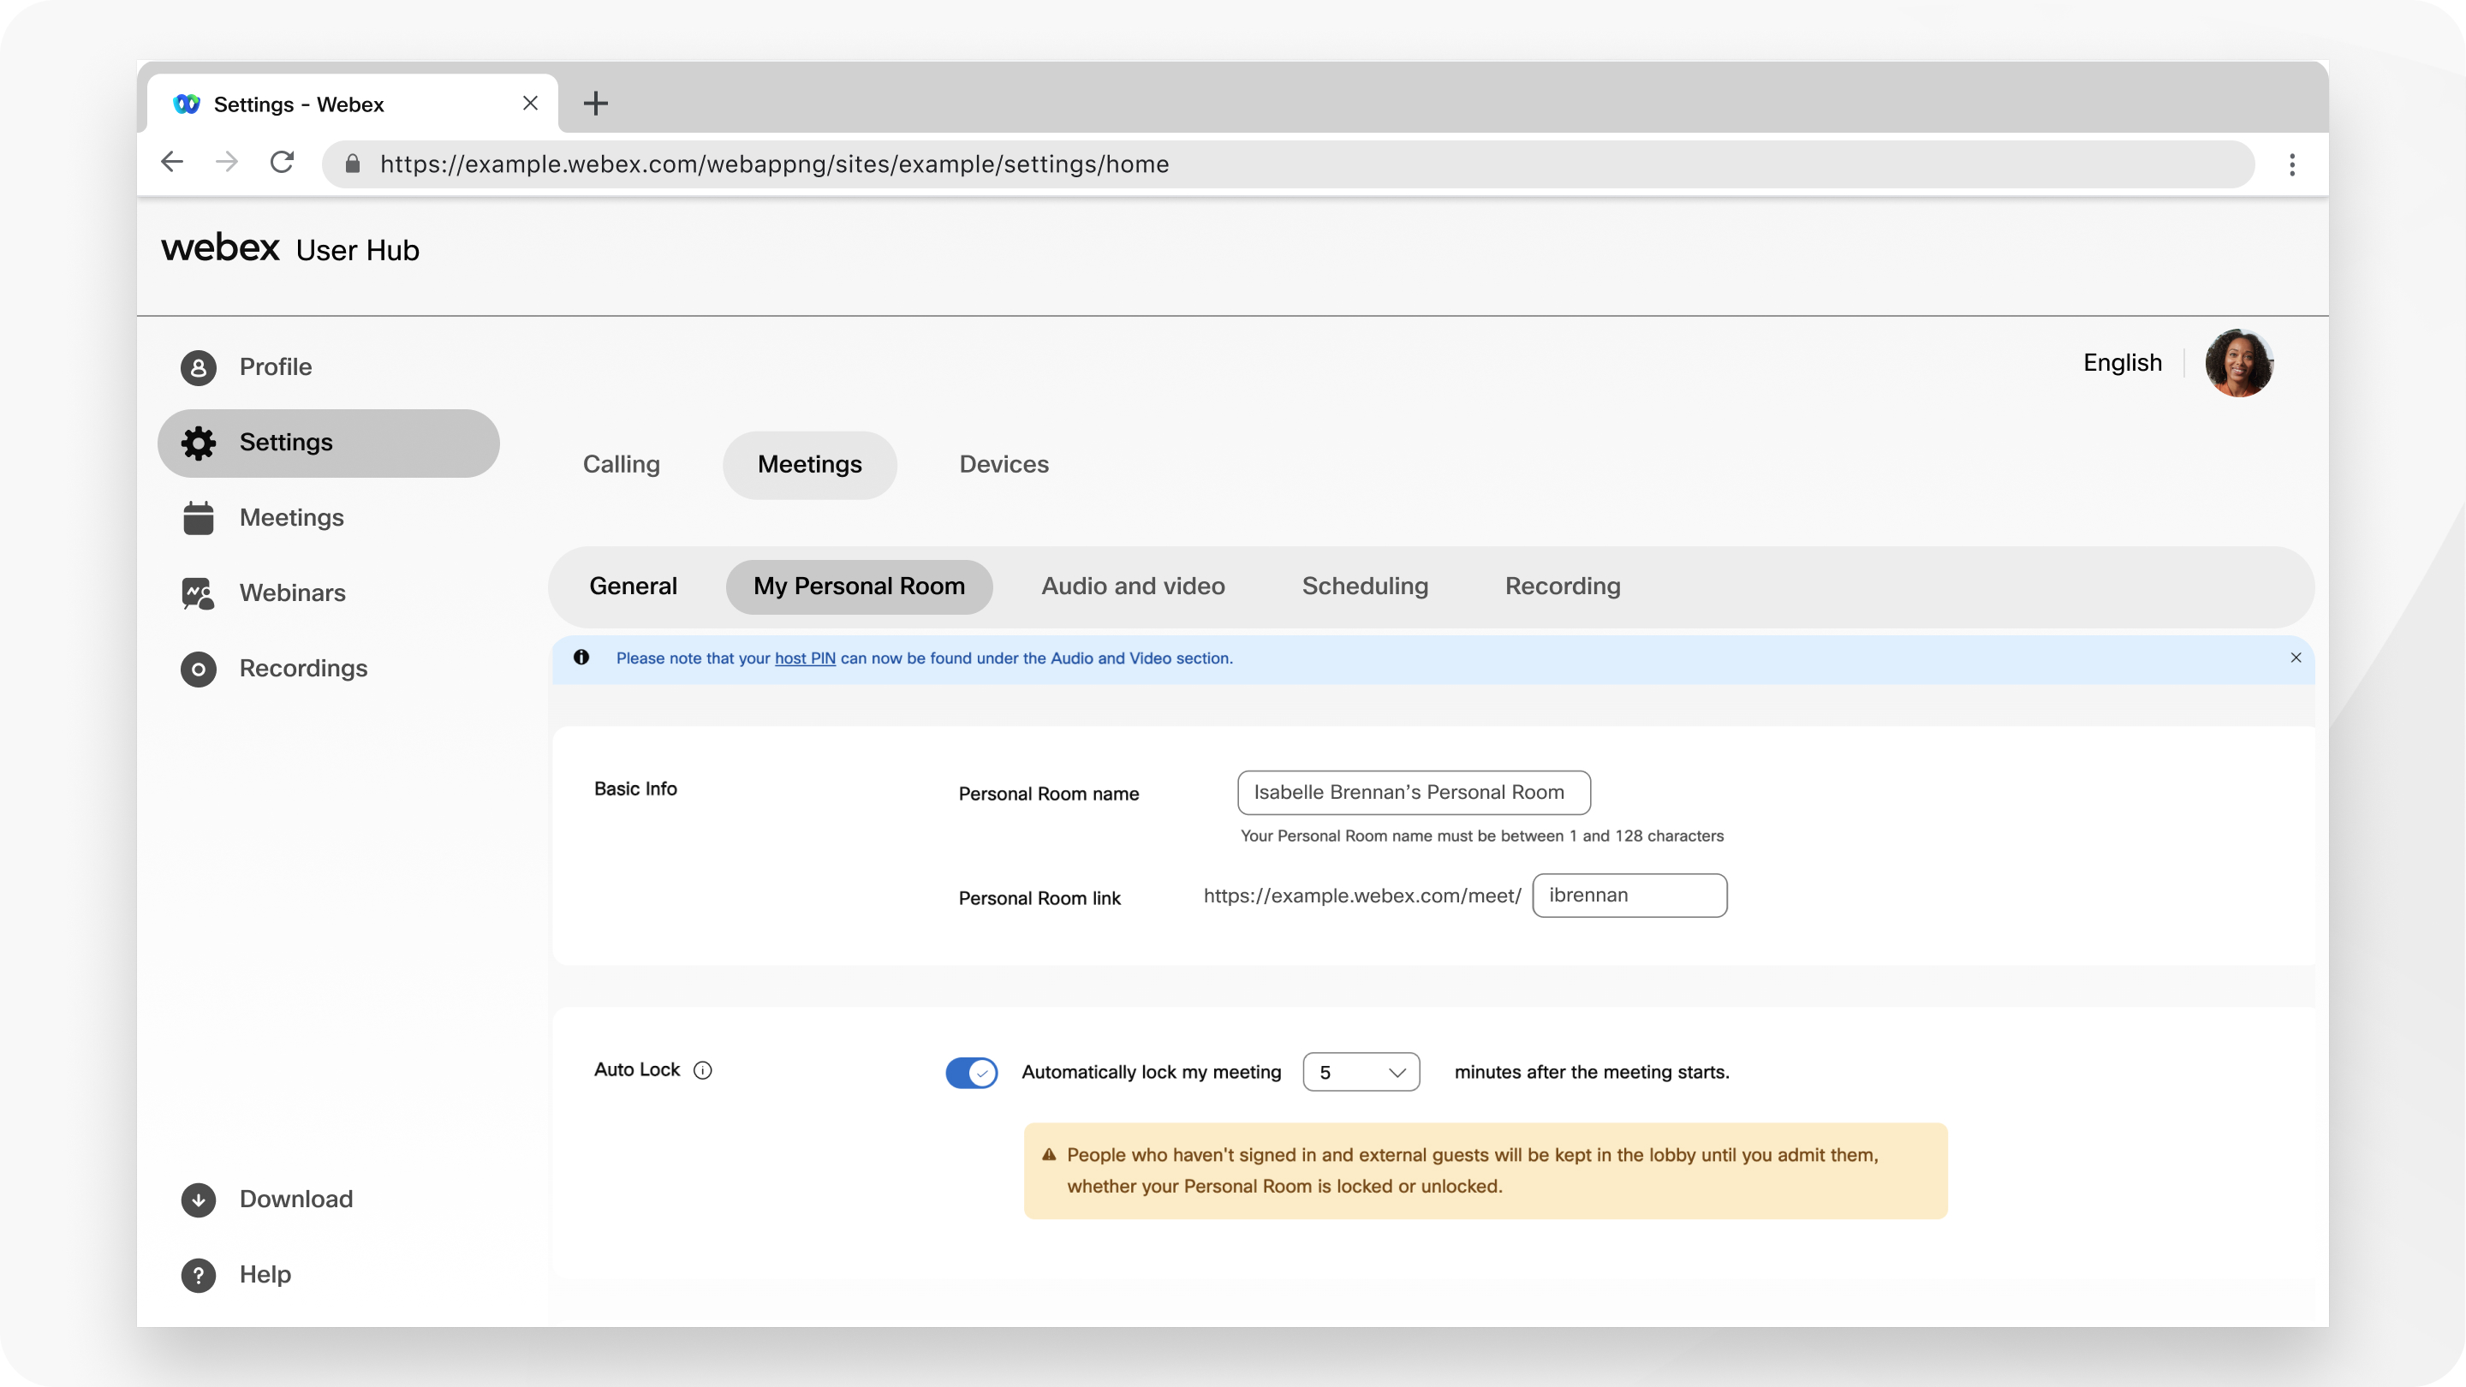The width and height of the screenshot is (2466, 1387).
Task: Click the Webinars icon in sidebar
Action: point(198,592)
